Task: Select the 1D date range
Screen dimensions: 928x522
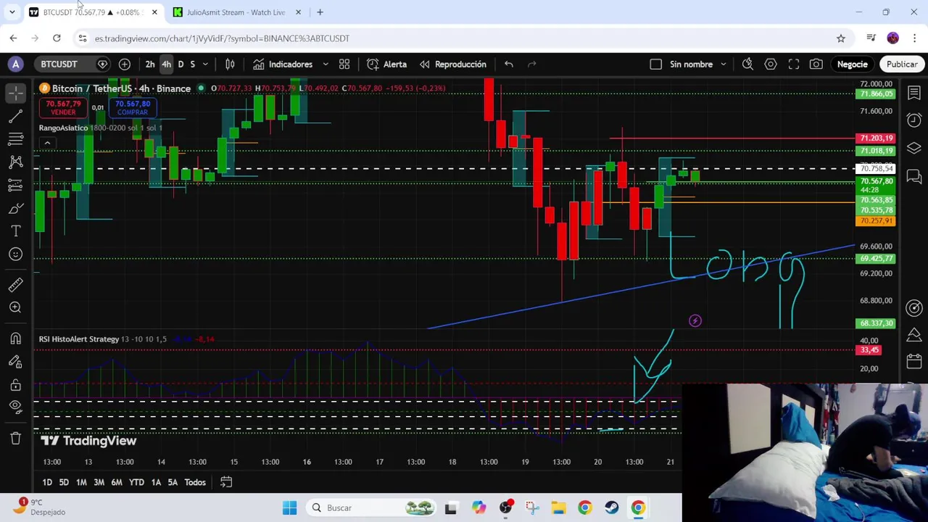Action: click(x=47, y=482)
